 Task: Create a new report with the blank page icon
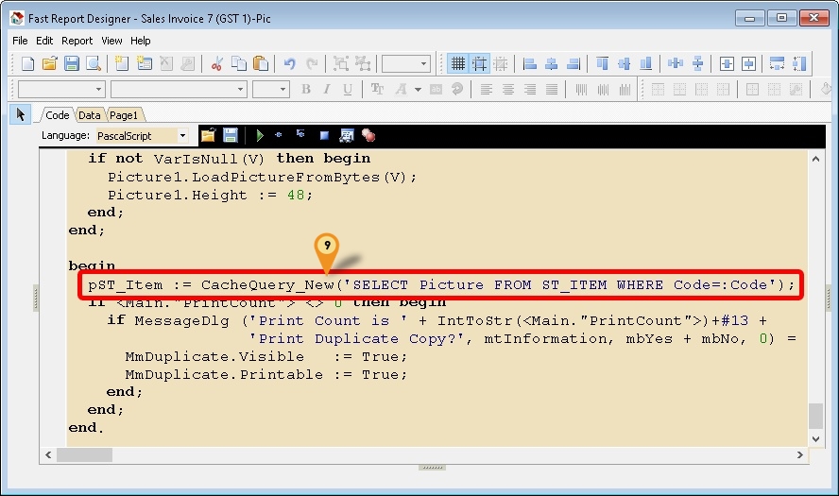pos(27,64)
